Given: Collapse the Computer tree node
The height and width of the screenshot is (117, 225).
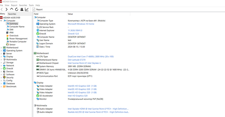Looking at the screenshot, I should pyautogui.click(x=1, y=21).
